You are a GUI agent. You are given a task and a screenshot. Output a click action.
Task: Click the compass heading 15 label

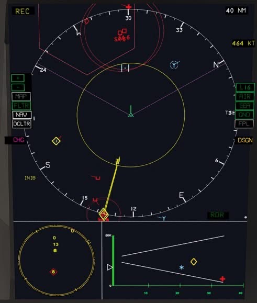point(85,198)
